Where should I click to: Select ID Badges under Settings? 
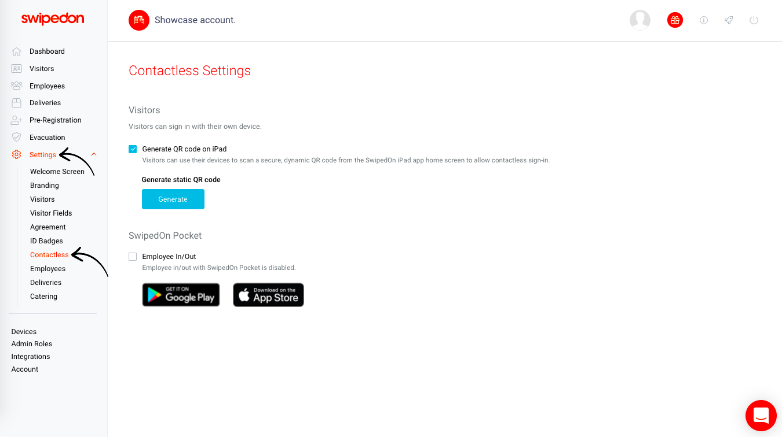coord(46,241)
